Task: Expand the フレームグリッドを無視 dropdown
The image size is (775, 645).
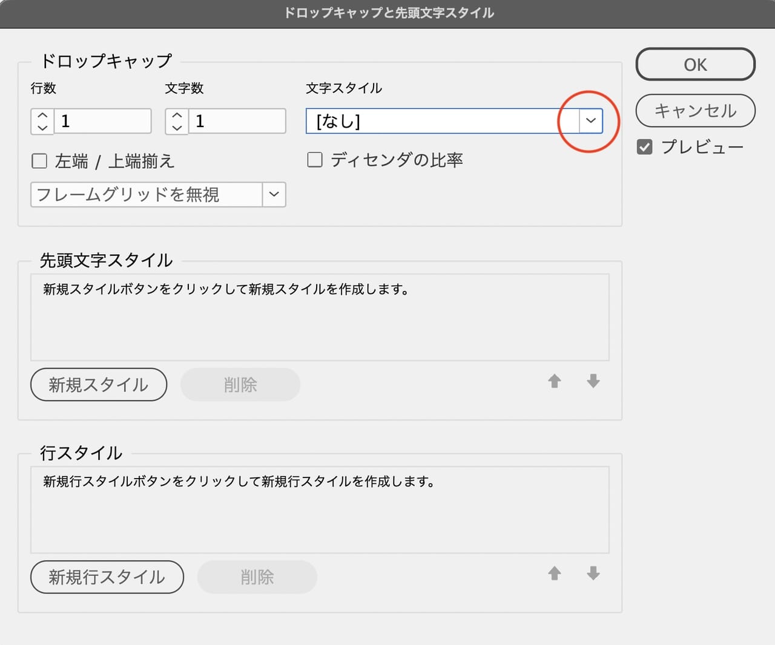Action: tap(274, 194)
